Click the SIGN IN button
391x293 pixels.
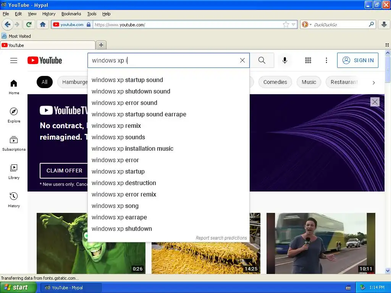[x=357, y=60]
